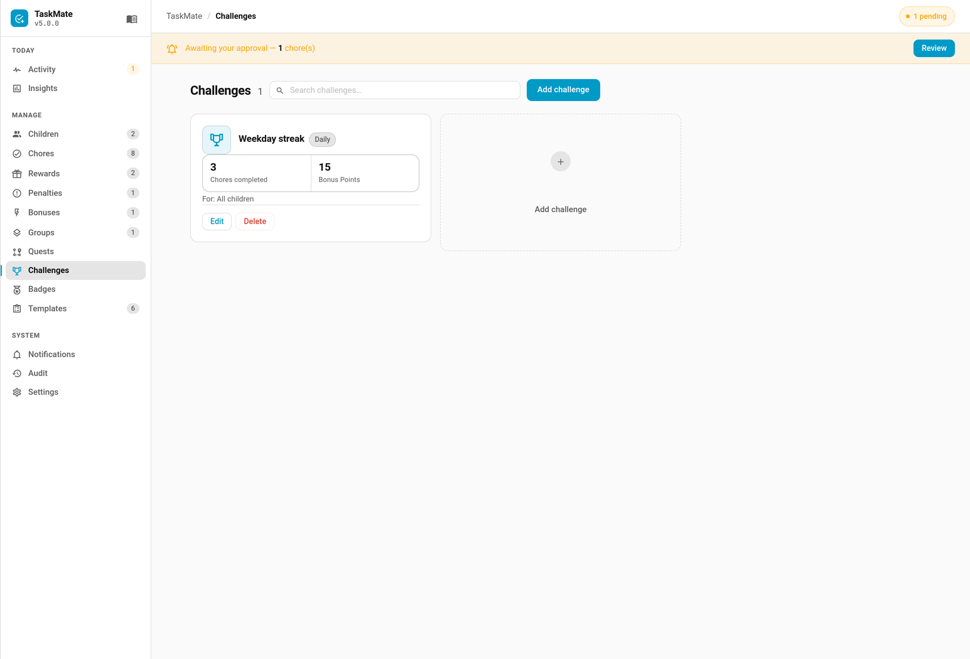Click the Add challenge label in dashed card
Screen dimensions: 970x659
point(561,210)
